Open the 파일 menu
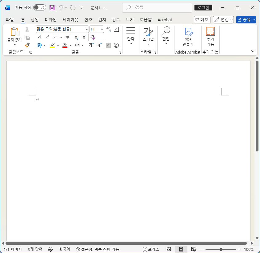 [10, 20]
